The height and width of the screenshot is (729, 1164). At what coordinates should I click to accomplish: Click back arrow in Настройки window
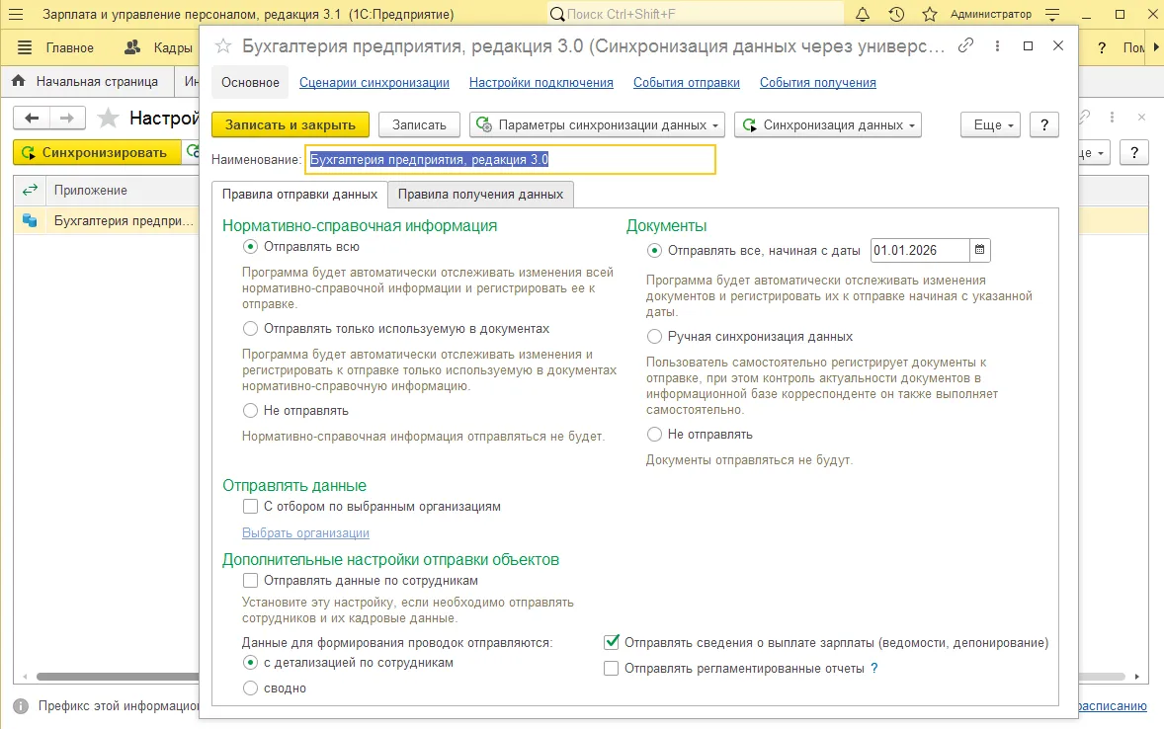click(x=32, y=118)
